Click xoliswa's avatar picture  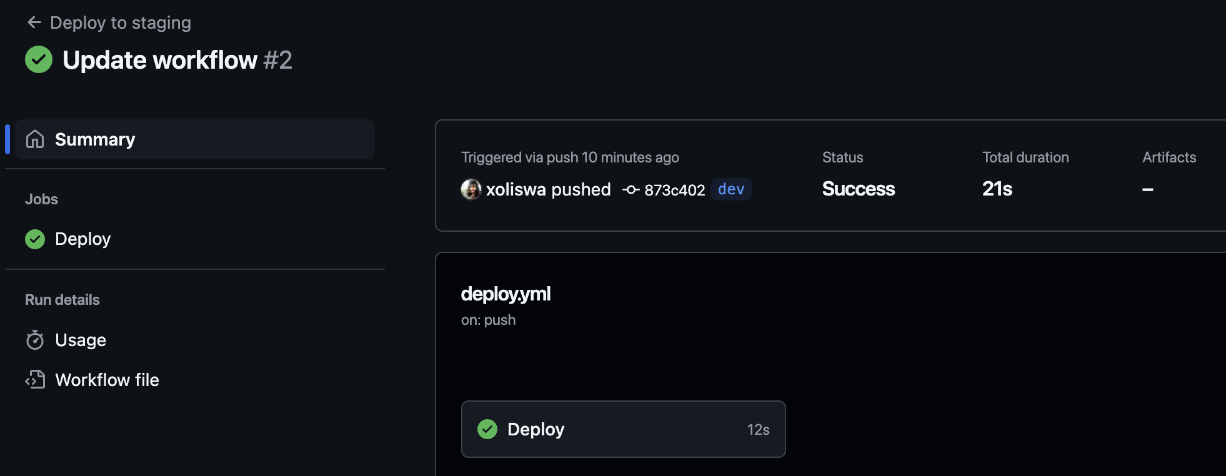(x=471, y=189)
